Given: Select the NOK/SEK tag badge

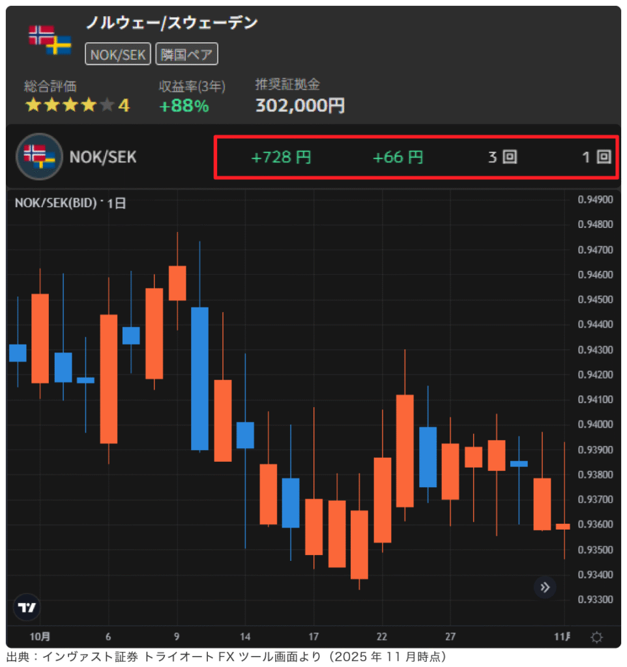Looking at the screenshot, I should [118, 55].
